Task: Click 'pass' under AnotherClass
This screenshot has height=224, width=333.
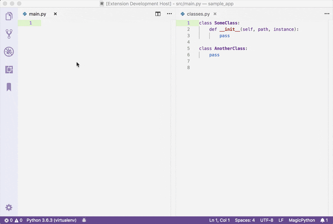Action: pyautogui.click(x=214, y=55)
